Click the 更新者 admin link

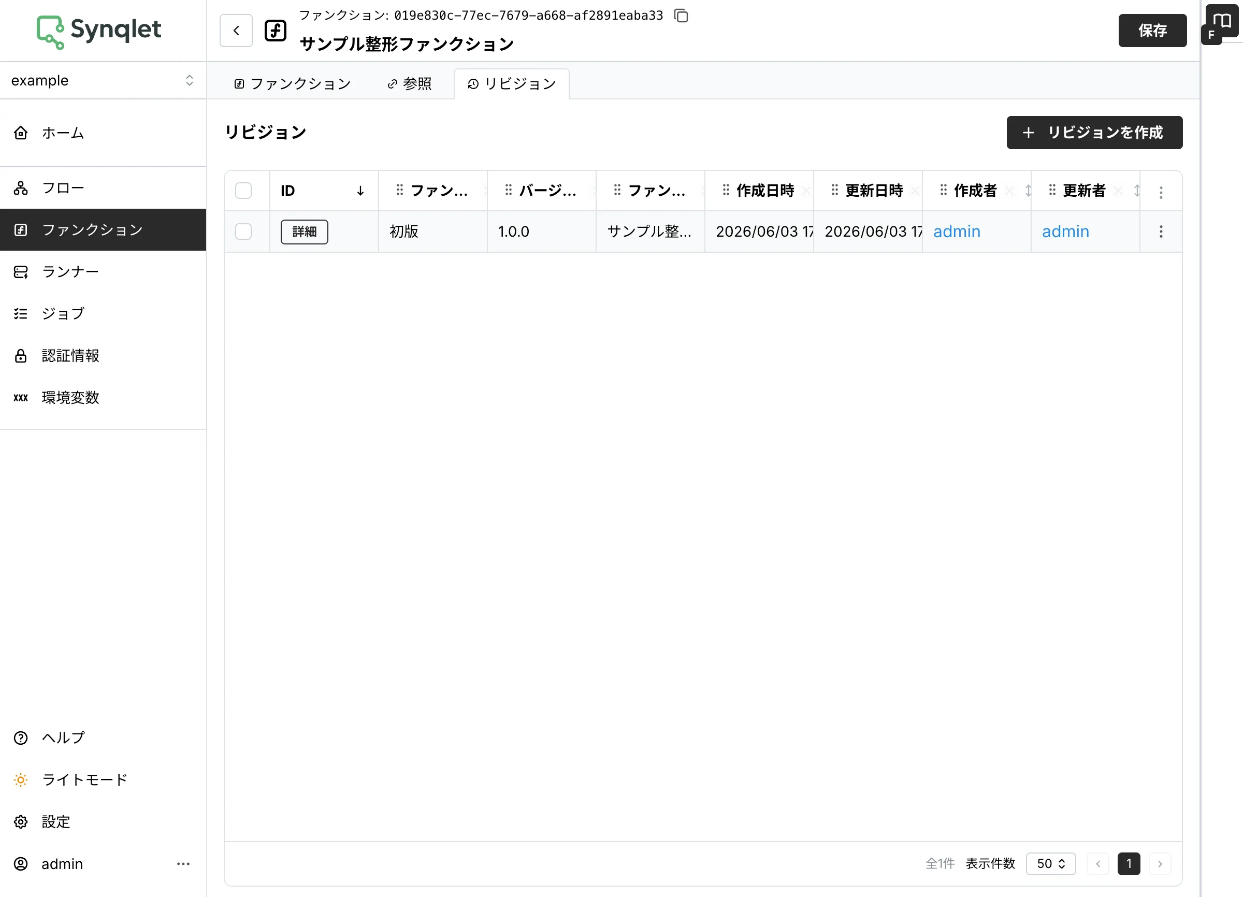[x=1065, y=232]
